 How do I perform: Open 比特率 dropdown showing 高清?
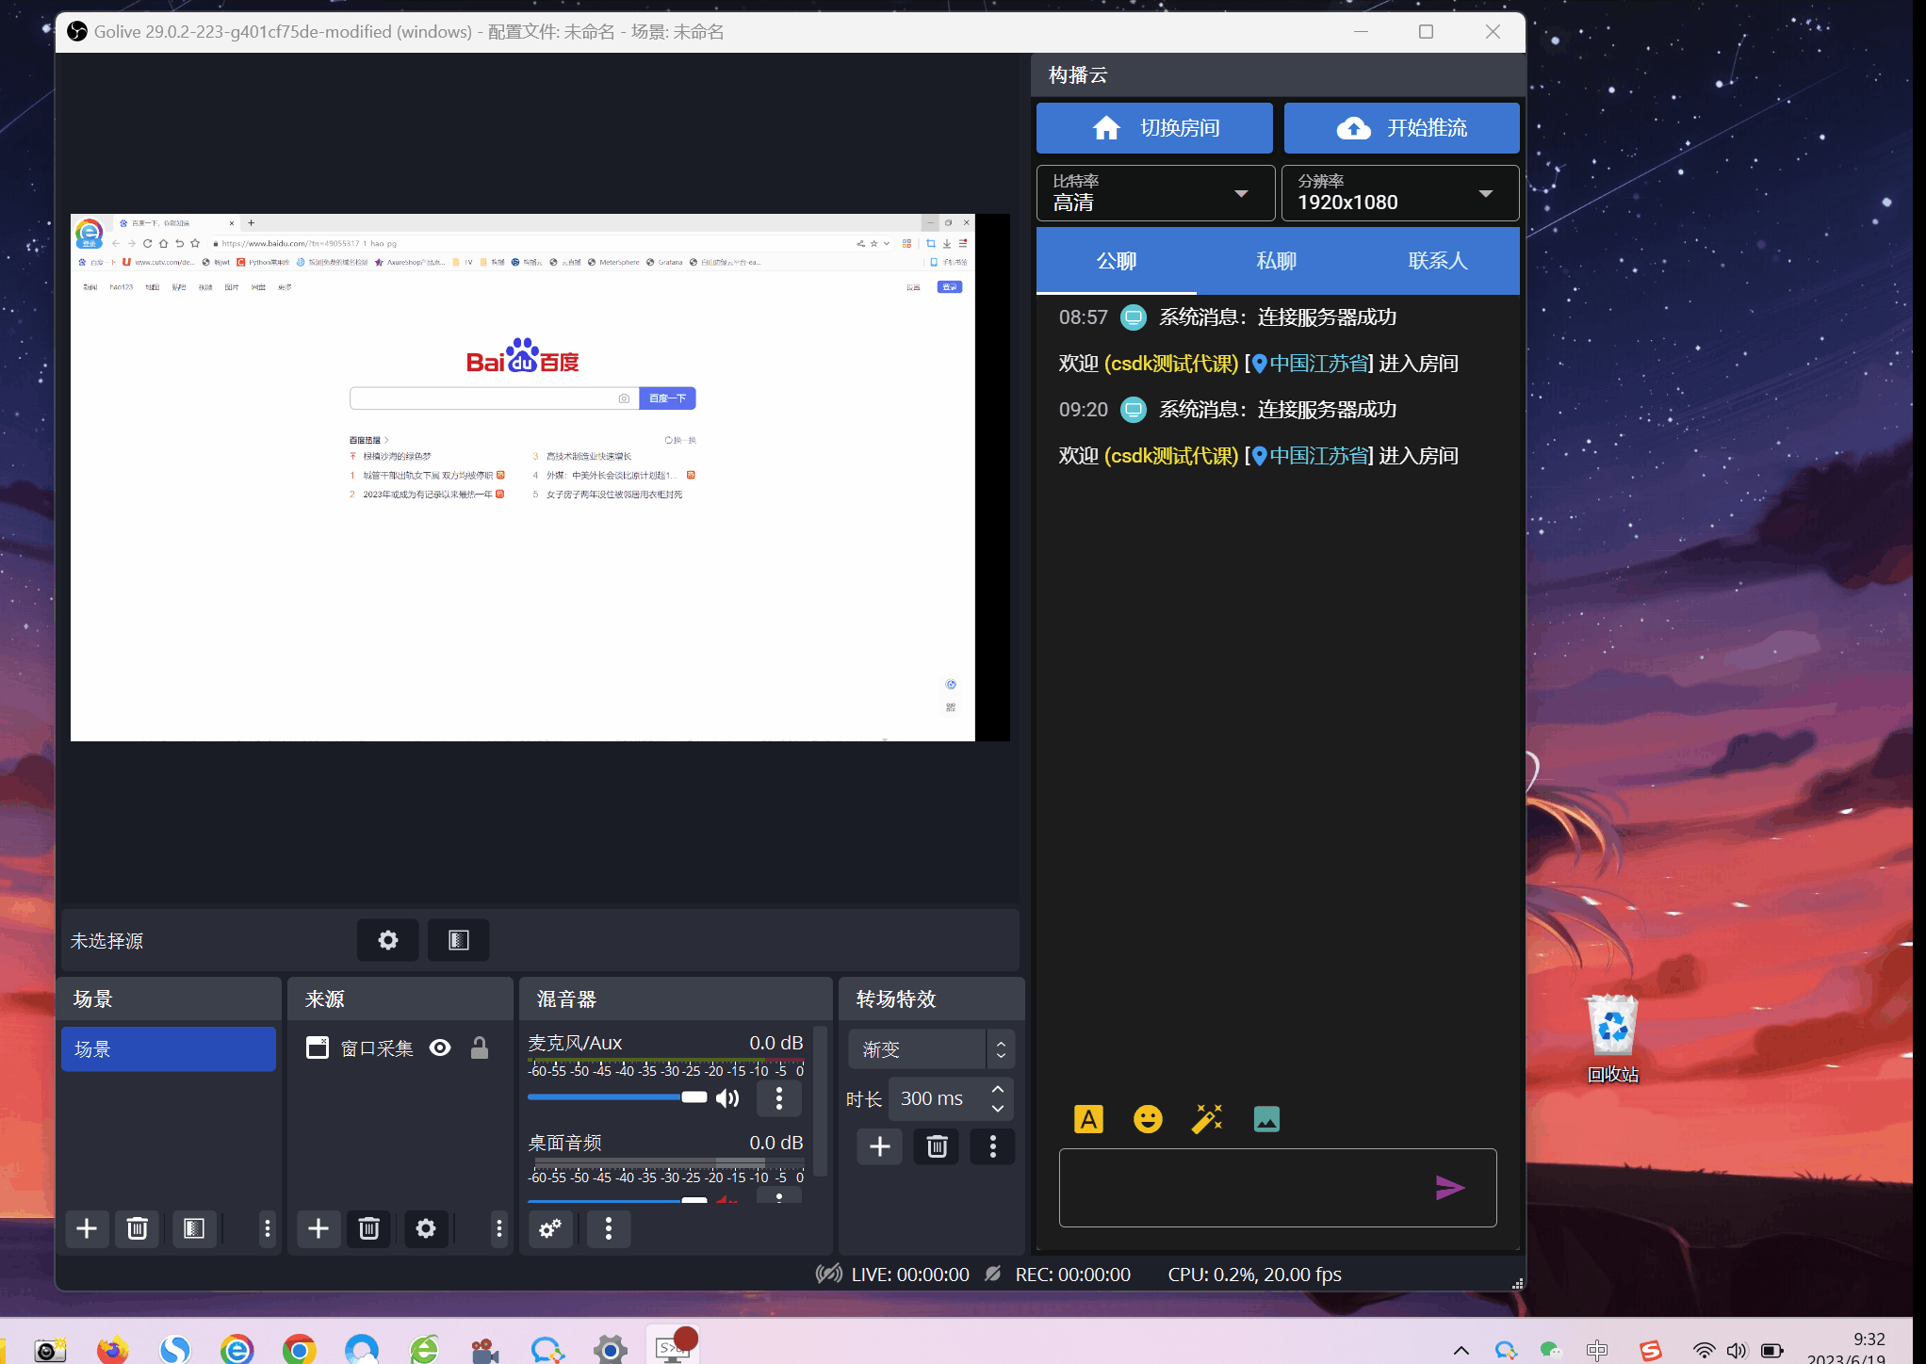click(x=1155, y=193)
